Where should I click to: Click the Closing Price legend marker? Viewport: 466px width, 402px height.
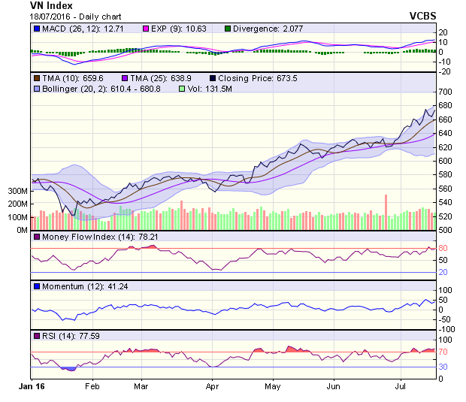pos(214,77)
